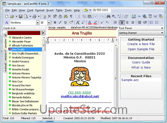167x123 pixels.
Task: Open the Users Guide link
Action: point(141,62)
